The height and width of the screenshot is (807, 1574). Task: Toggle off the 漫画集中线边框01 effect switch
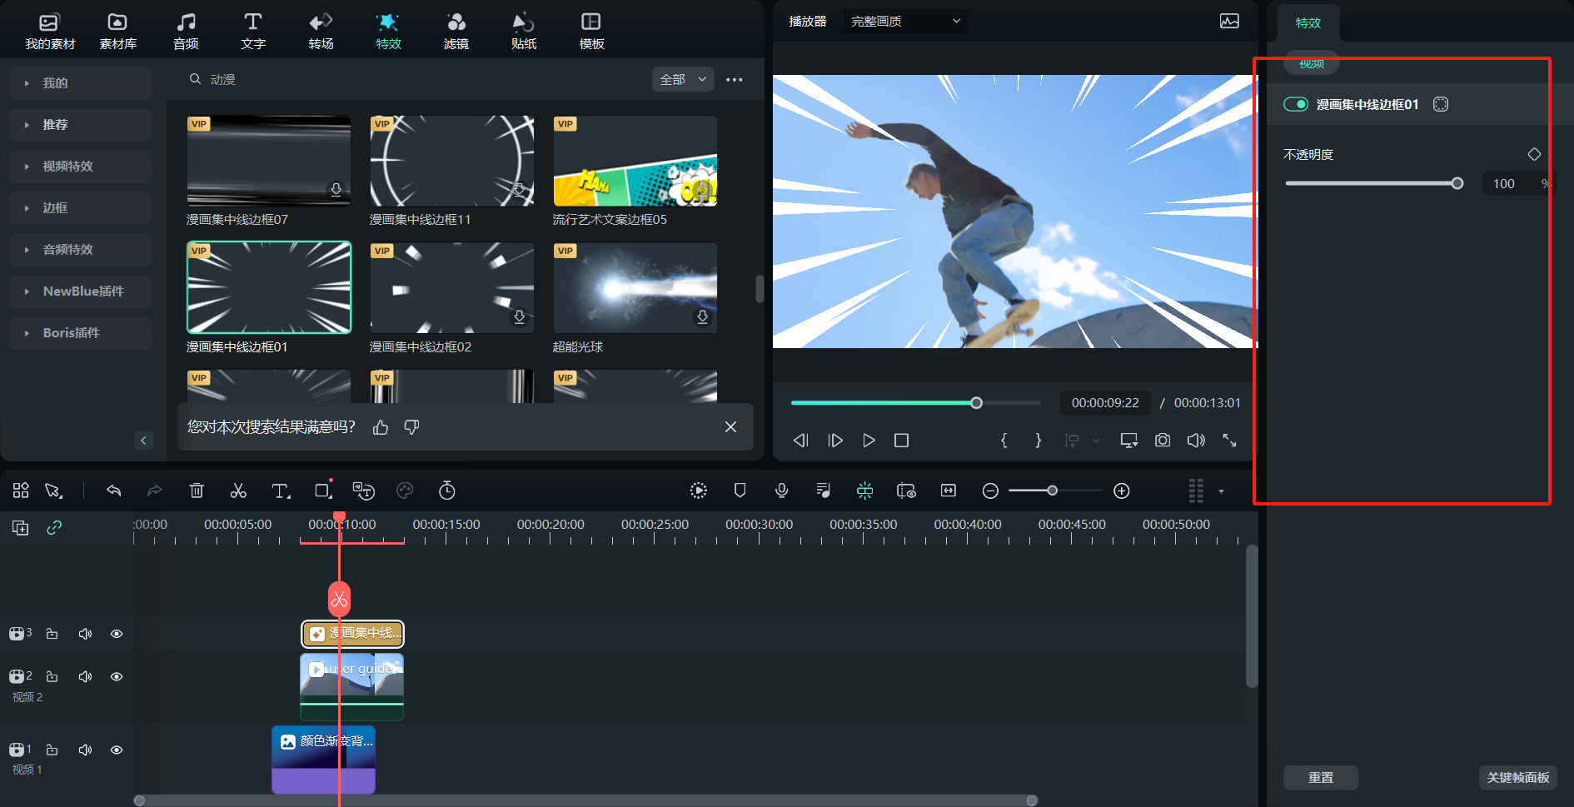tap(1296, 104)
